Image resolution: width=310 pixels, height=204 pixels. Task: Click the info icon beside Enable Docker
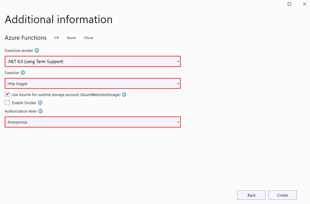[40, 103]
